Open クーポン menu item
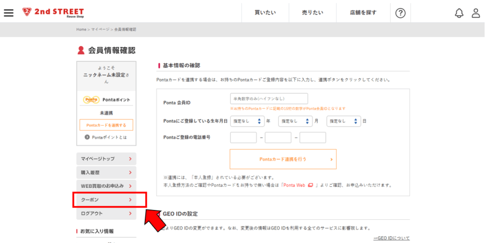 [106, 200]
